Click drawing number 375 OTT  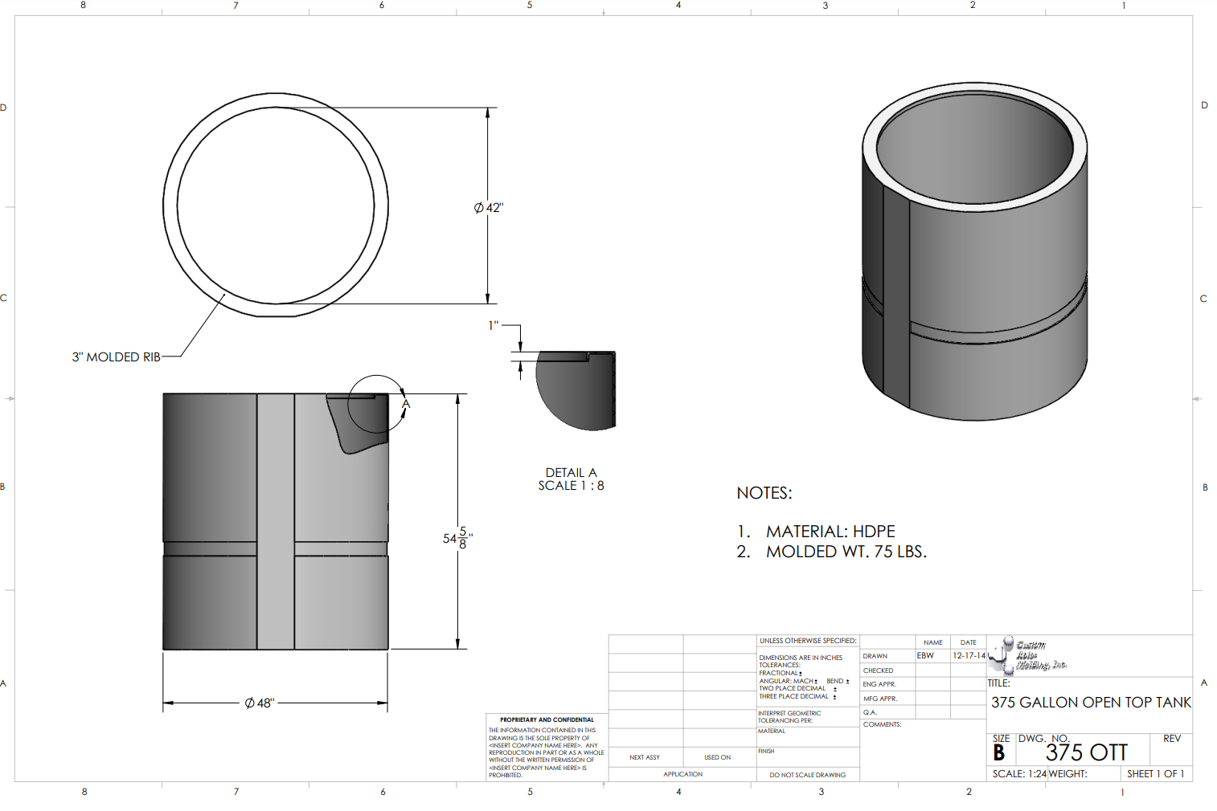coord(1086,752)
